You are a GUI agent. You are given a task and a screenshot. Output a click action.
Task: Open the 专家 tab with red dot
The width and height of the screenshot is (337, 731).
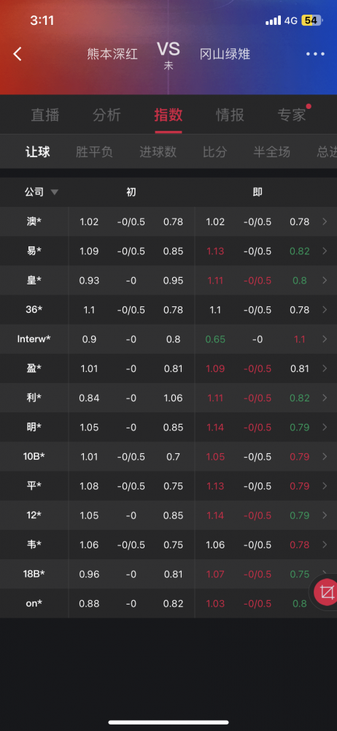(292, 115)
